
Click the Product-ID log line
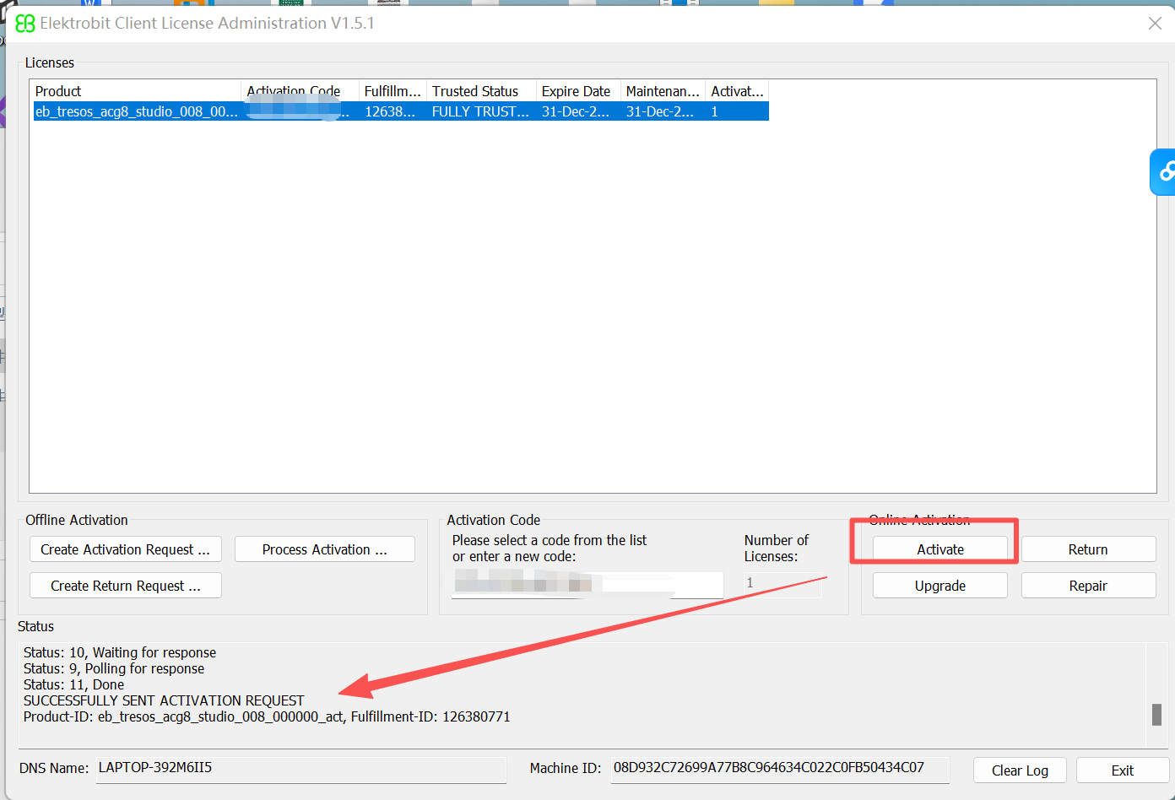pos(267,716)
